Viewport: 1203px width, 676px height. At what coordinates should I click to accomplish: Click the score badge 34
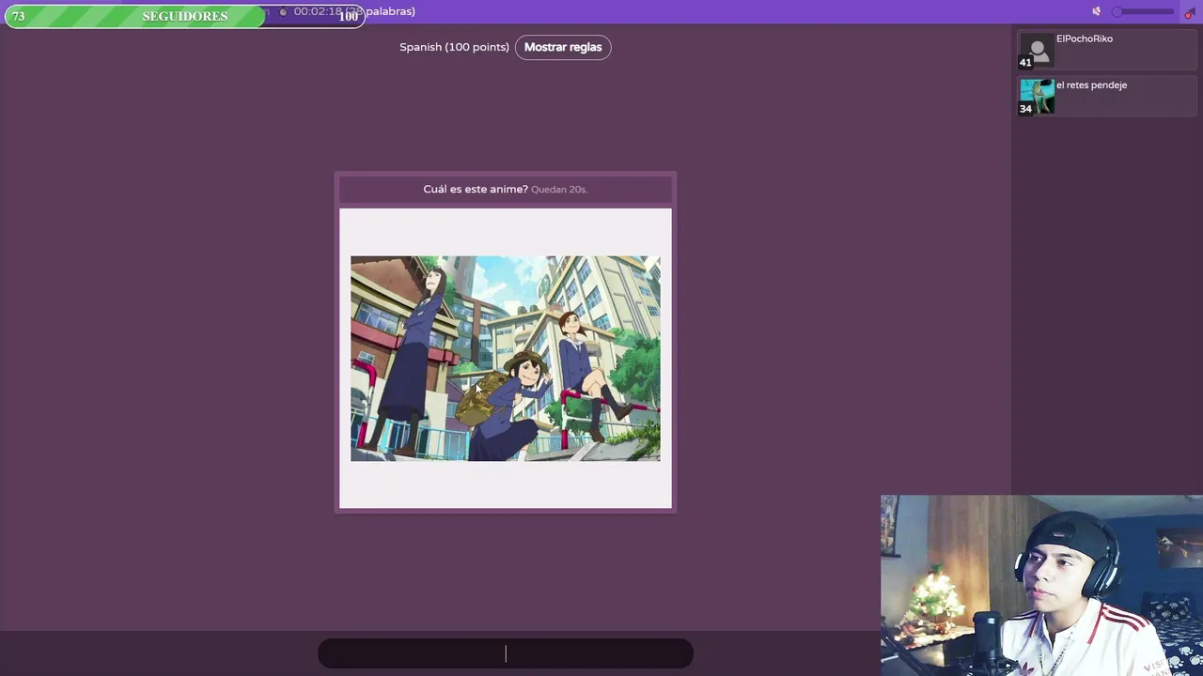(x=1025, y=109)
